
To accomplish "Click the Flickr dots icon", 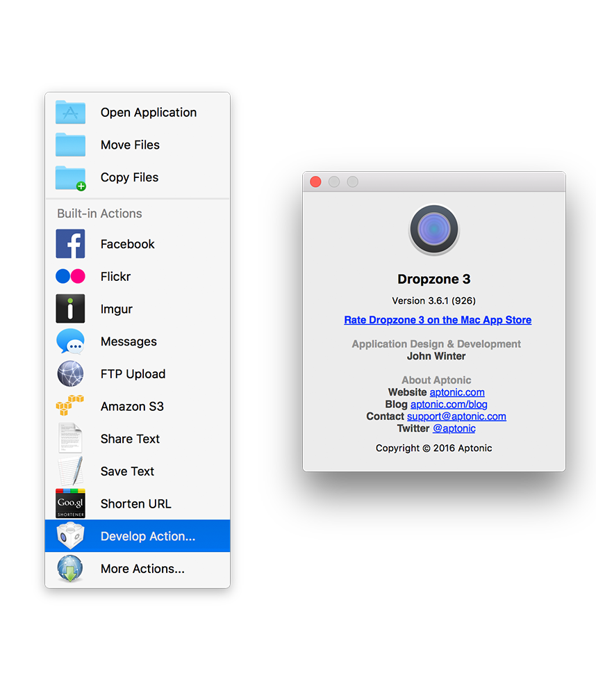I will click(x=70, y=276).
